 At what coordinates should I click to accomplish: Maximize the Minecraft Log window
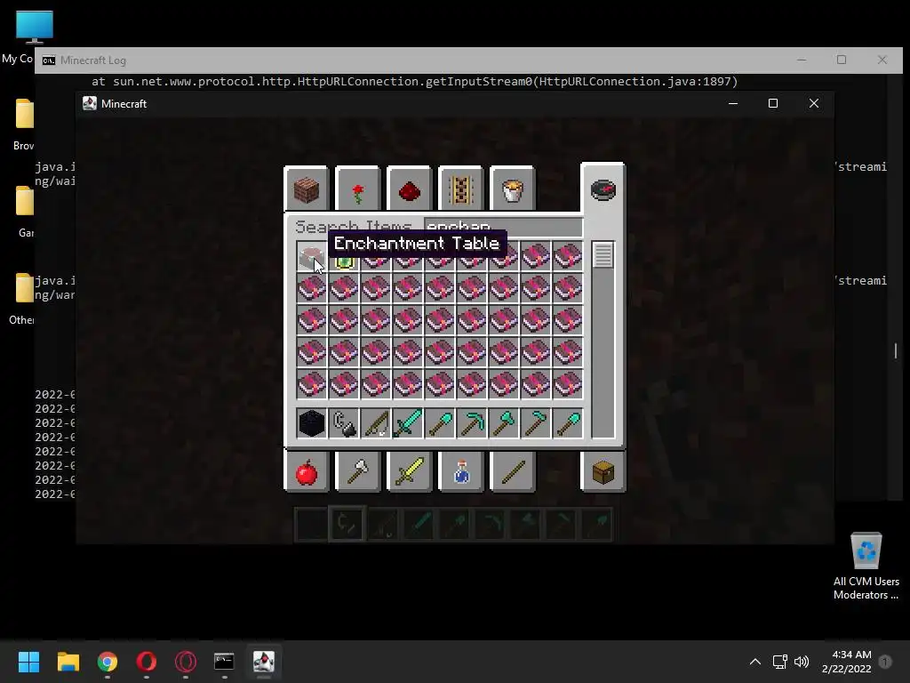click(842, 60)
